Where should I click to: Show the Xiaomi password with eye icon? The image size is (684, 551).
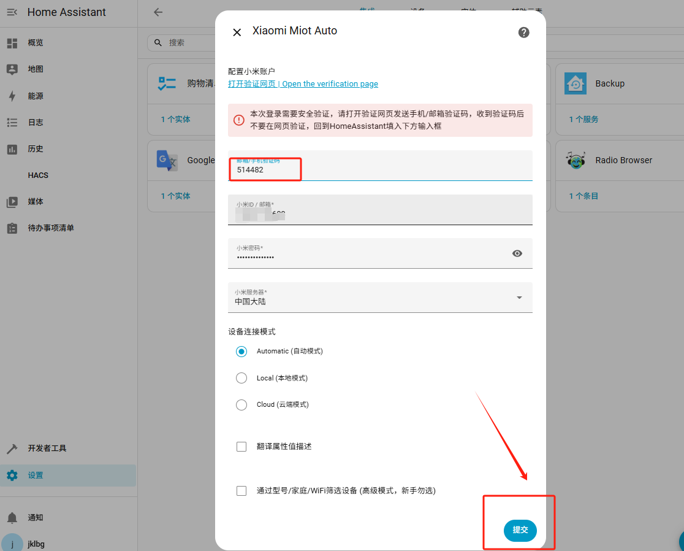tap(517, 253)
